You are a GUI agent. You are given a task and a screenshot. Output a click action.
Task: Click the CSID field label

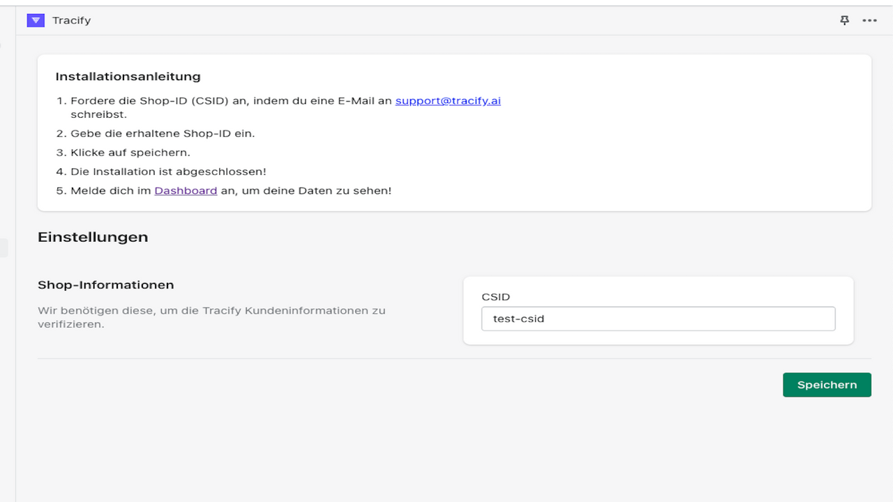click(496, 297)
